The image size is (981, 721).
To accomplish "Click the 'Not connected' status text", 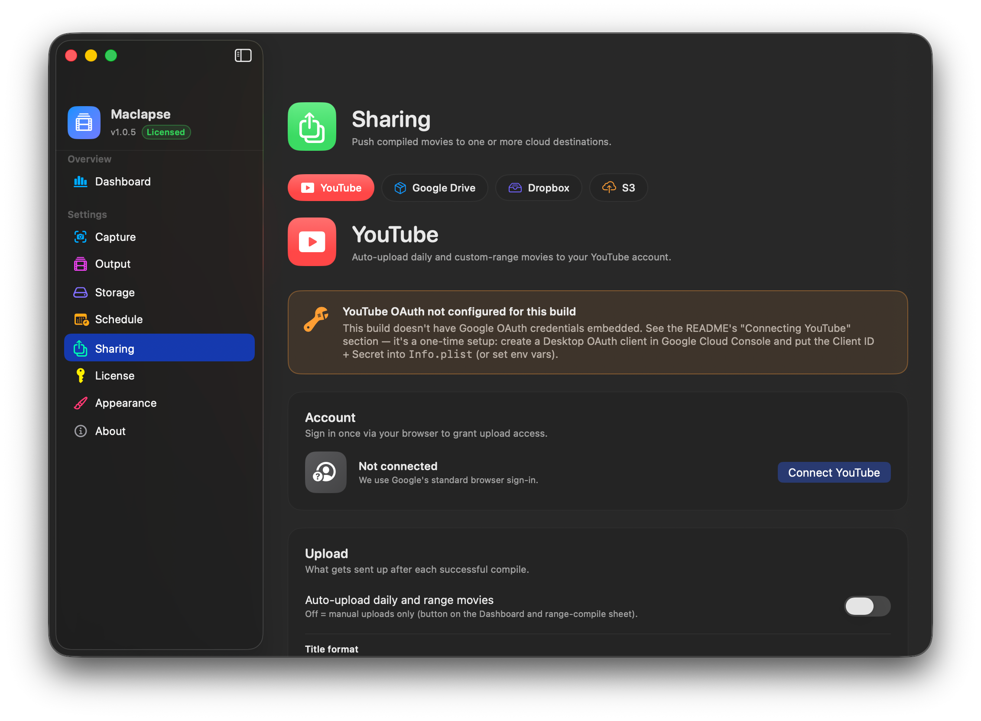I will coord(397,466).
